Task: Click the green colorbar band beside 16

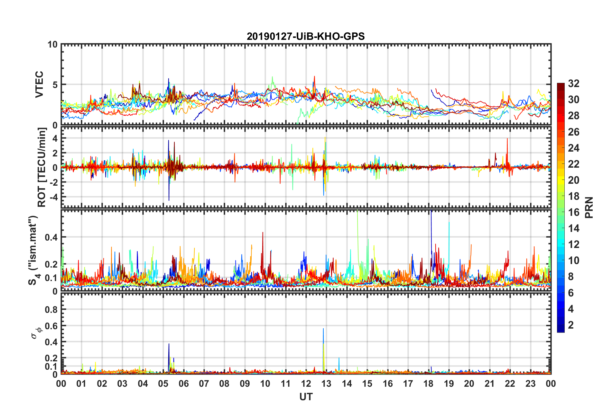Action: (x=561, y=212)
